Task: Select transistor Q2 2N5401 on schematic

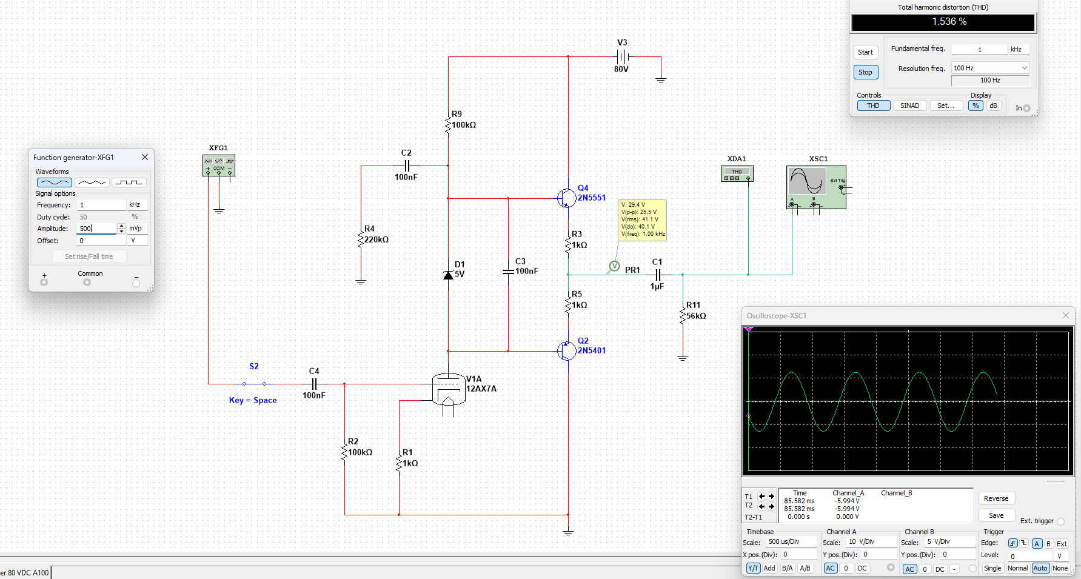Action: coord(566,350)
